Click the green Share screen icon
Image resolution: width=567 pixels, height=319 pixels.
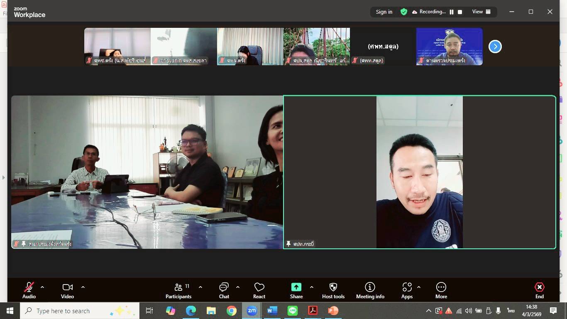(296, 287)
